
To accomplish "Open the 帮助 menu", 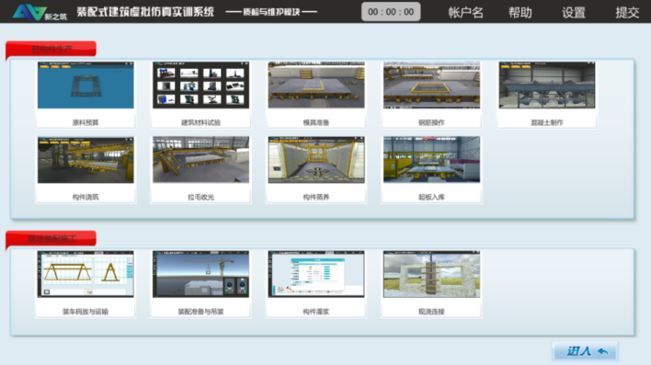I will [x=520, y=13].
